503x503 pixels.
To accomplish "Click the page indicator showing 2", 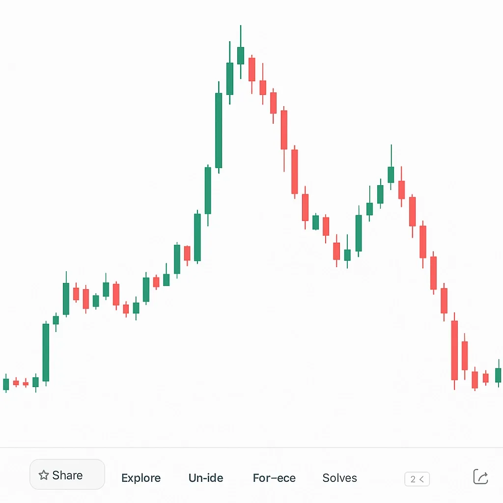I will coord(414,479).
